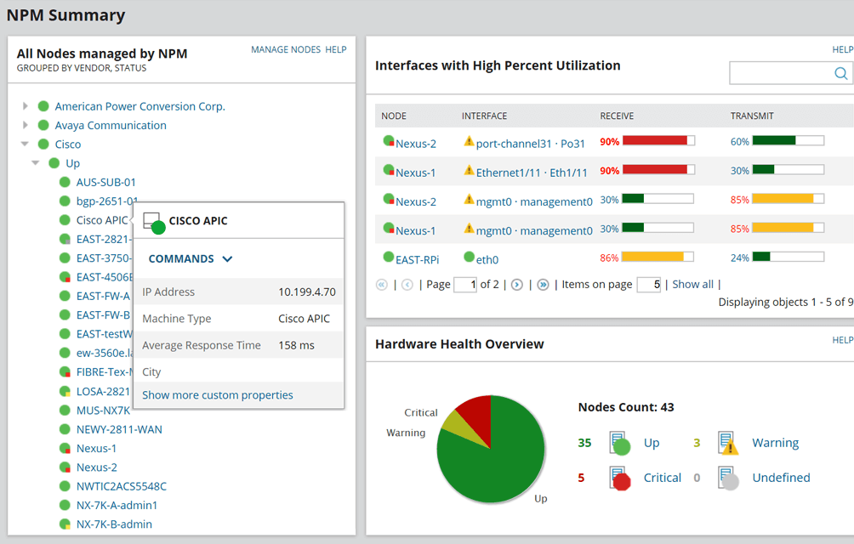854x544 pixels.
Task: Click the port-channel31 warning icon
Action: (469, 142)
